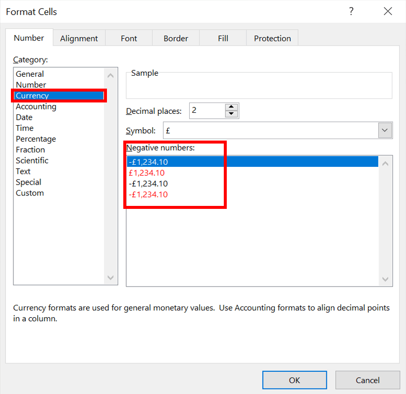406x394 pixels.
Task: Increase decimal places with up arrow
Action: point(231,107)
